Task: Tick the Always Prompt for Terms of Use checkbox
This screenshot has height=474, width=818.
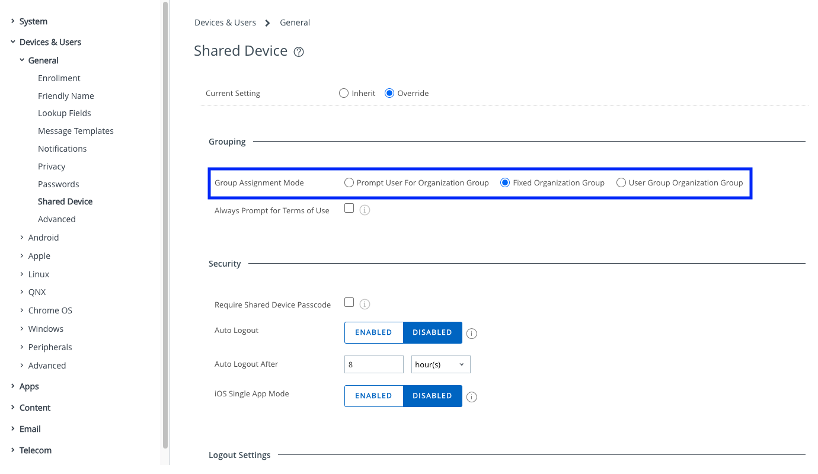Action: pos(349,208)
